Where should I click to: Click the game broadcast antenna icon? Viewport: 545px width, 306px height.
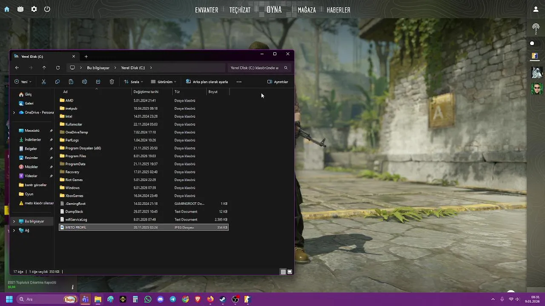click(536, 28)
